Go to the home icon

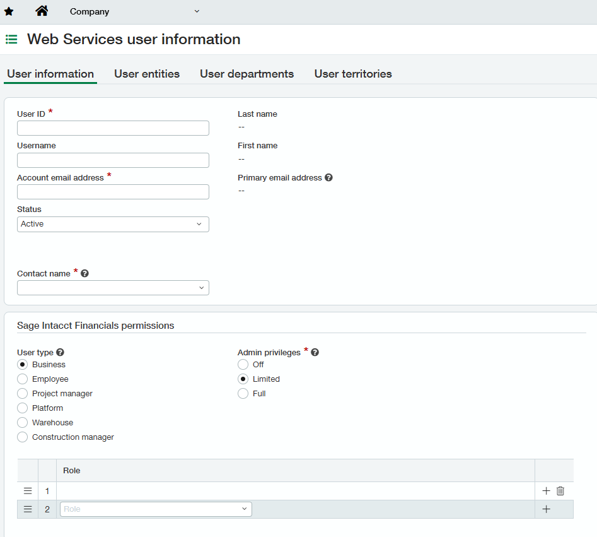[42, 11]
